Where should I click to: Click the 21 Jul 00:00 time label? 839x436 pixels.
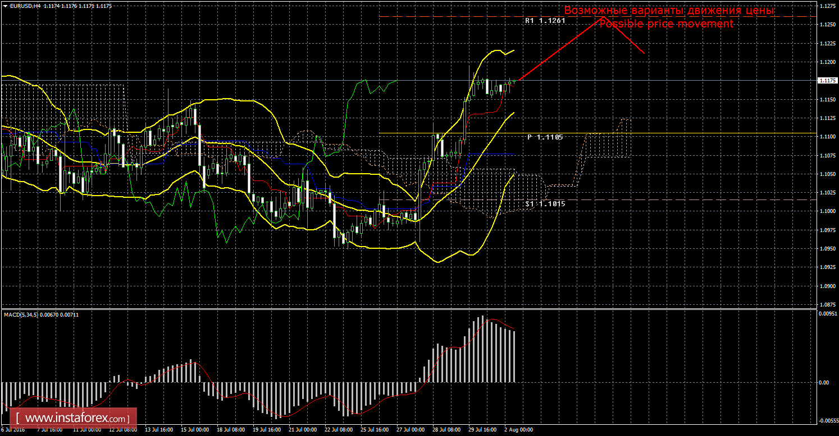coord(302,430)
